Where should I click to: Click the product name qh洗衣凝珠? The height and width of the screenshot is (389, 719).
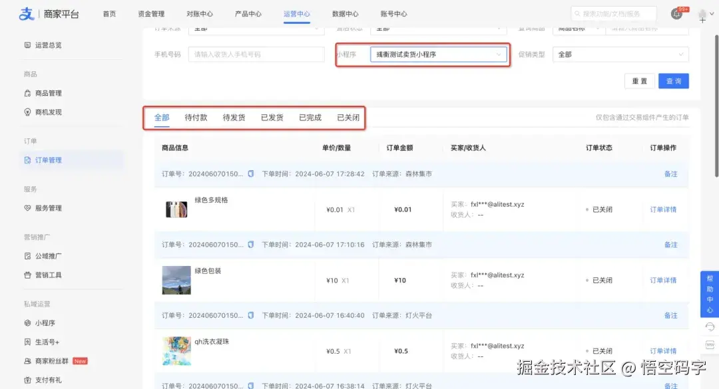(212, 341)
